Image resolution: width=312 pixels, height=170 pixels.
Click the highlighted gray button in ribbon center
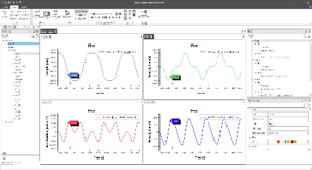coord(82,12)
